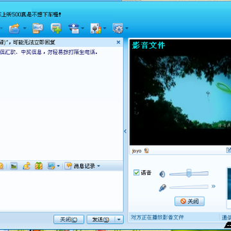Click the round emoticon icon in the input toolbar
The height and width of the screenshot is (231, 231).
(x=1, y=166)
